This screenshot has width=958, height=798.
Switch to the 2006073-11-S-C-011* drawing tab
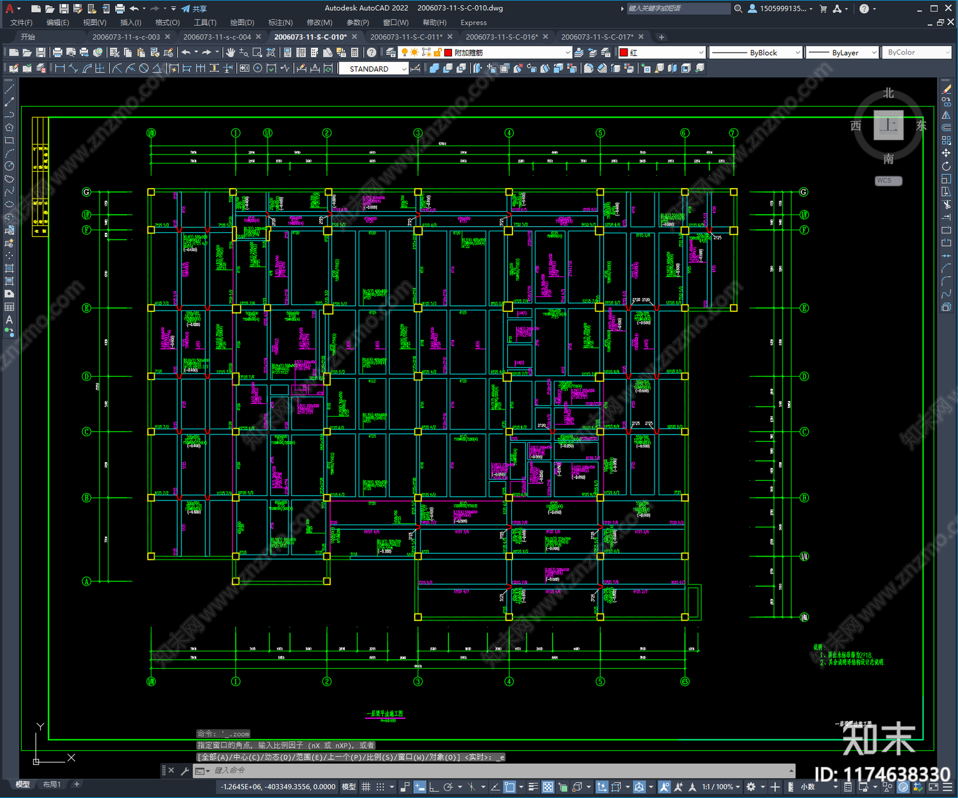[x=406, y=37]
